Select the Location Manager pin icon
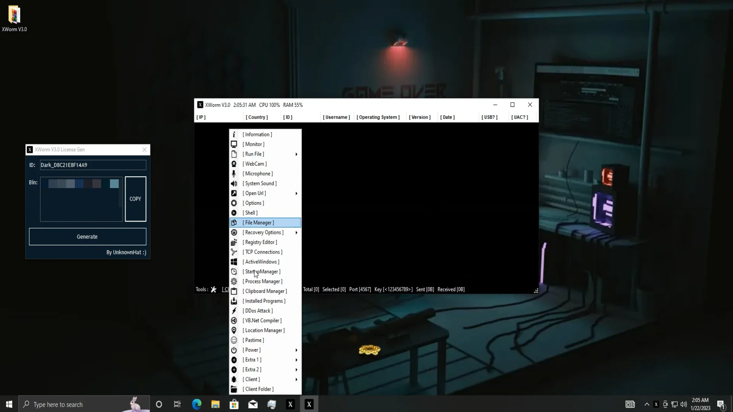Viewport: 733px width, 412px height. [234, 330]
